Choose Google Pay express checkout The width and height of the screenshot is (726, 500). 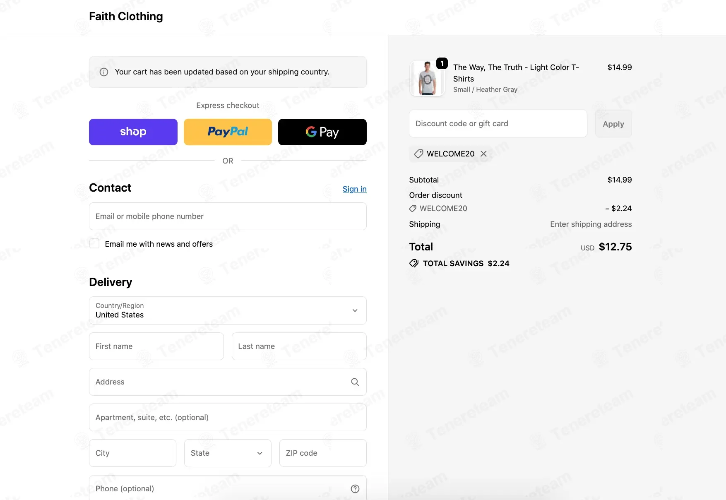(x=322, y=132)
